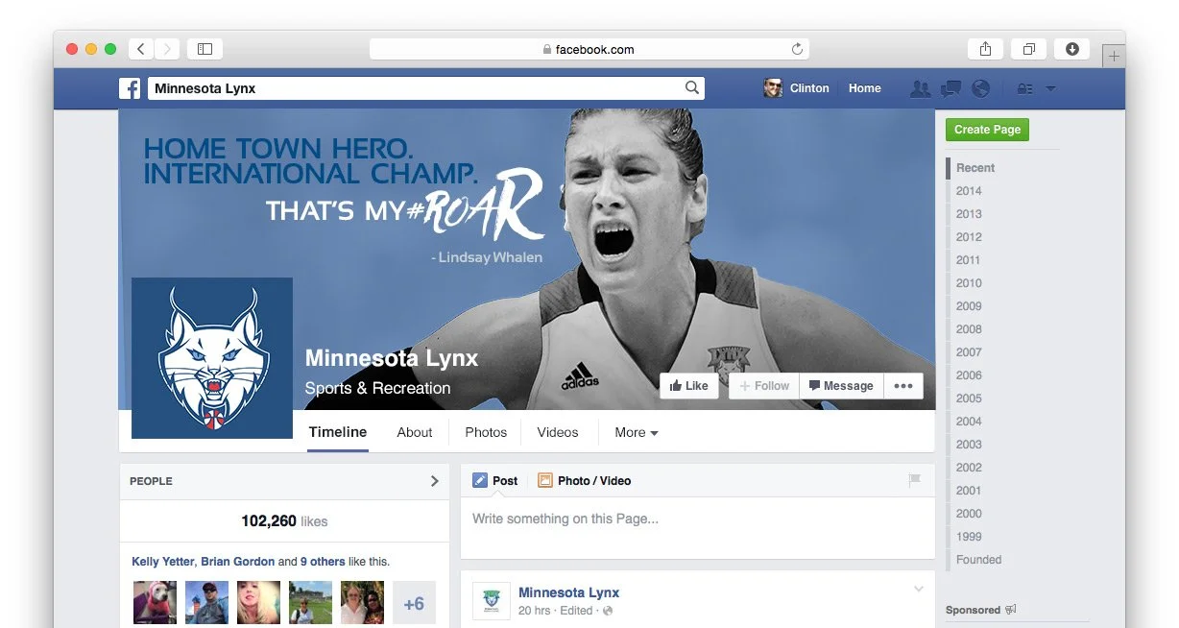This screenshot has width=1179, height=628.
Task: Jump to 2011 in the timeline
Action: pos(969,260)
